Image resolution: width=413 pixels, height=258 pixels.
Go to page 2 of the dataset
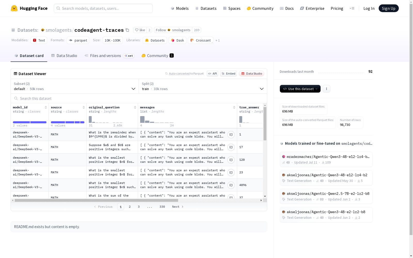[x=130, y=207]
